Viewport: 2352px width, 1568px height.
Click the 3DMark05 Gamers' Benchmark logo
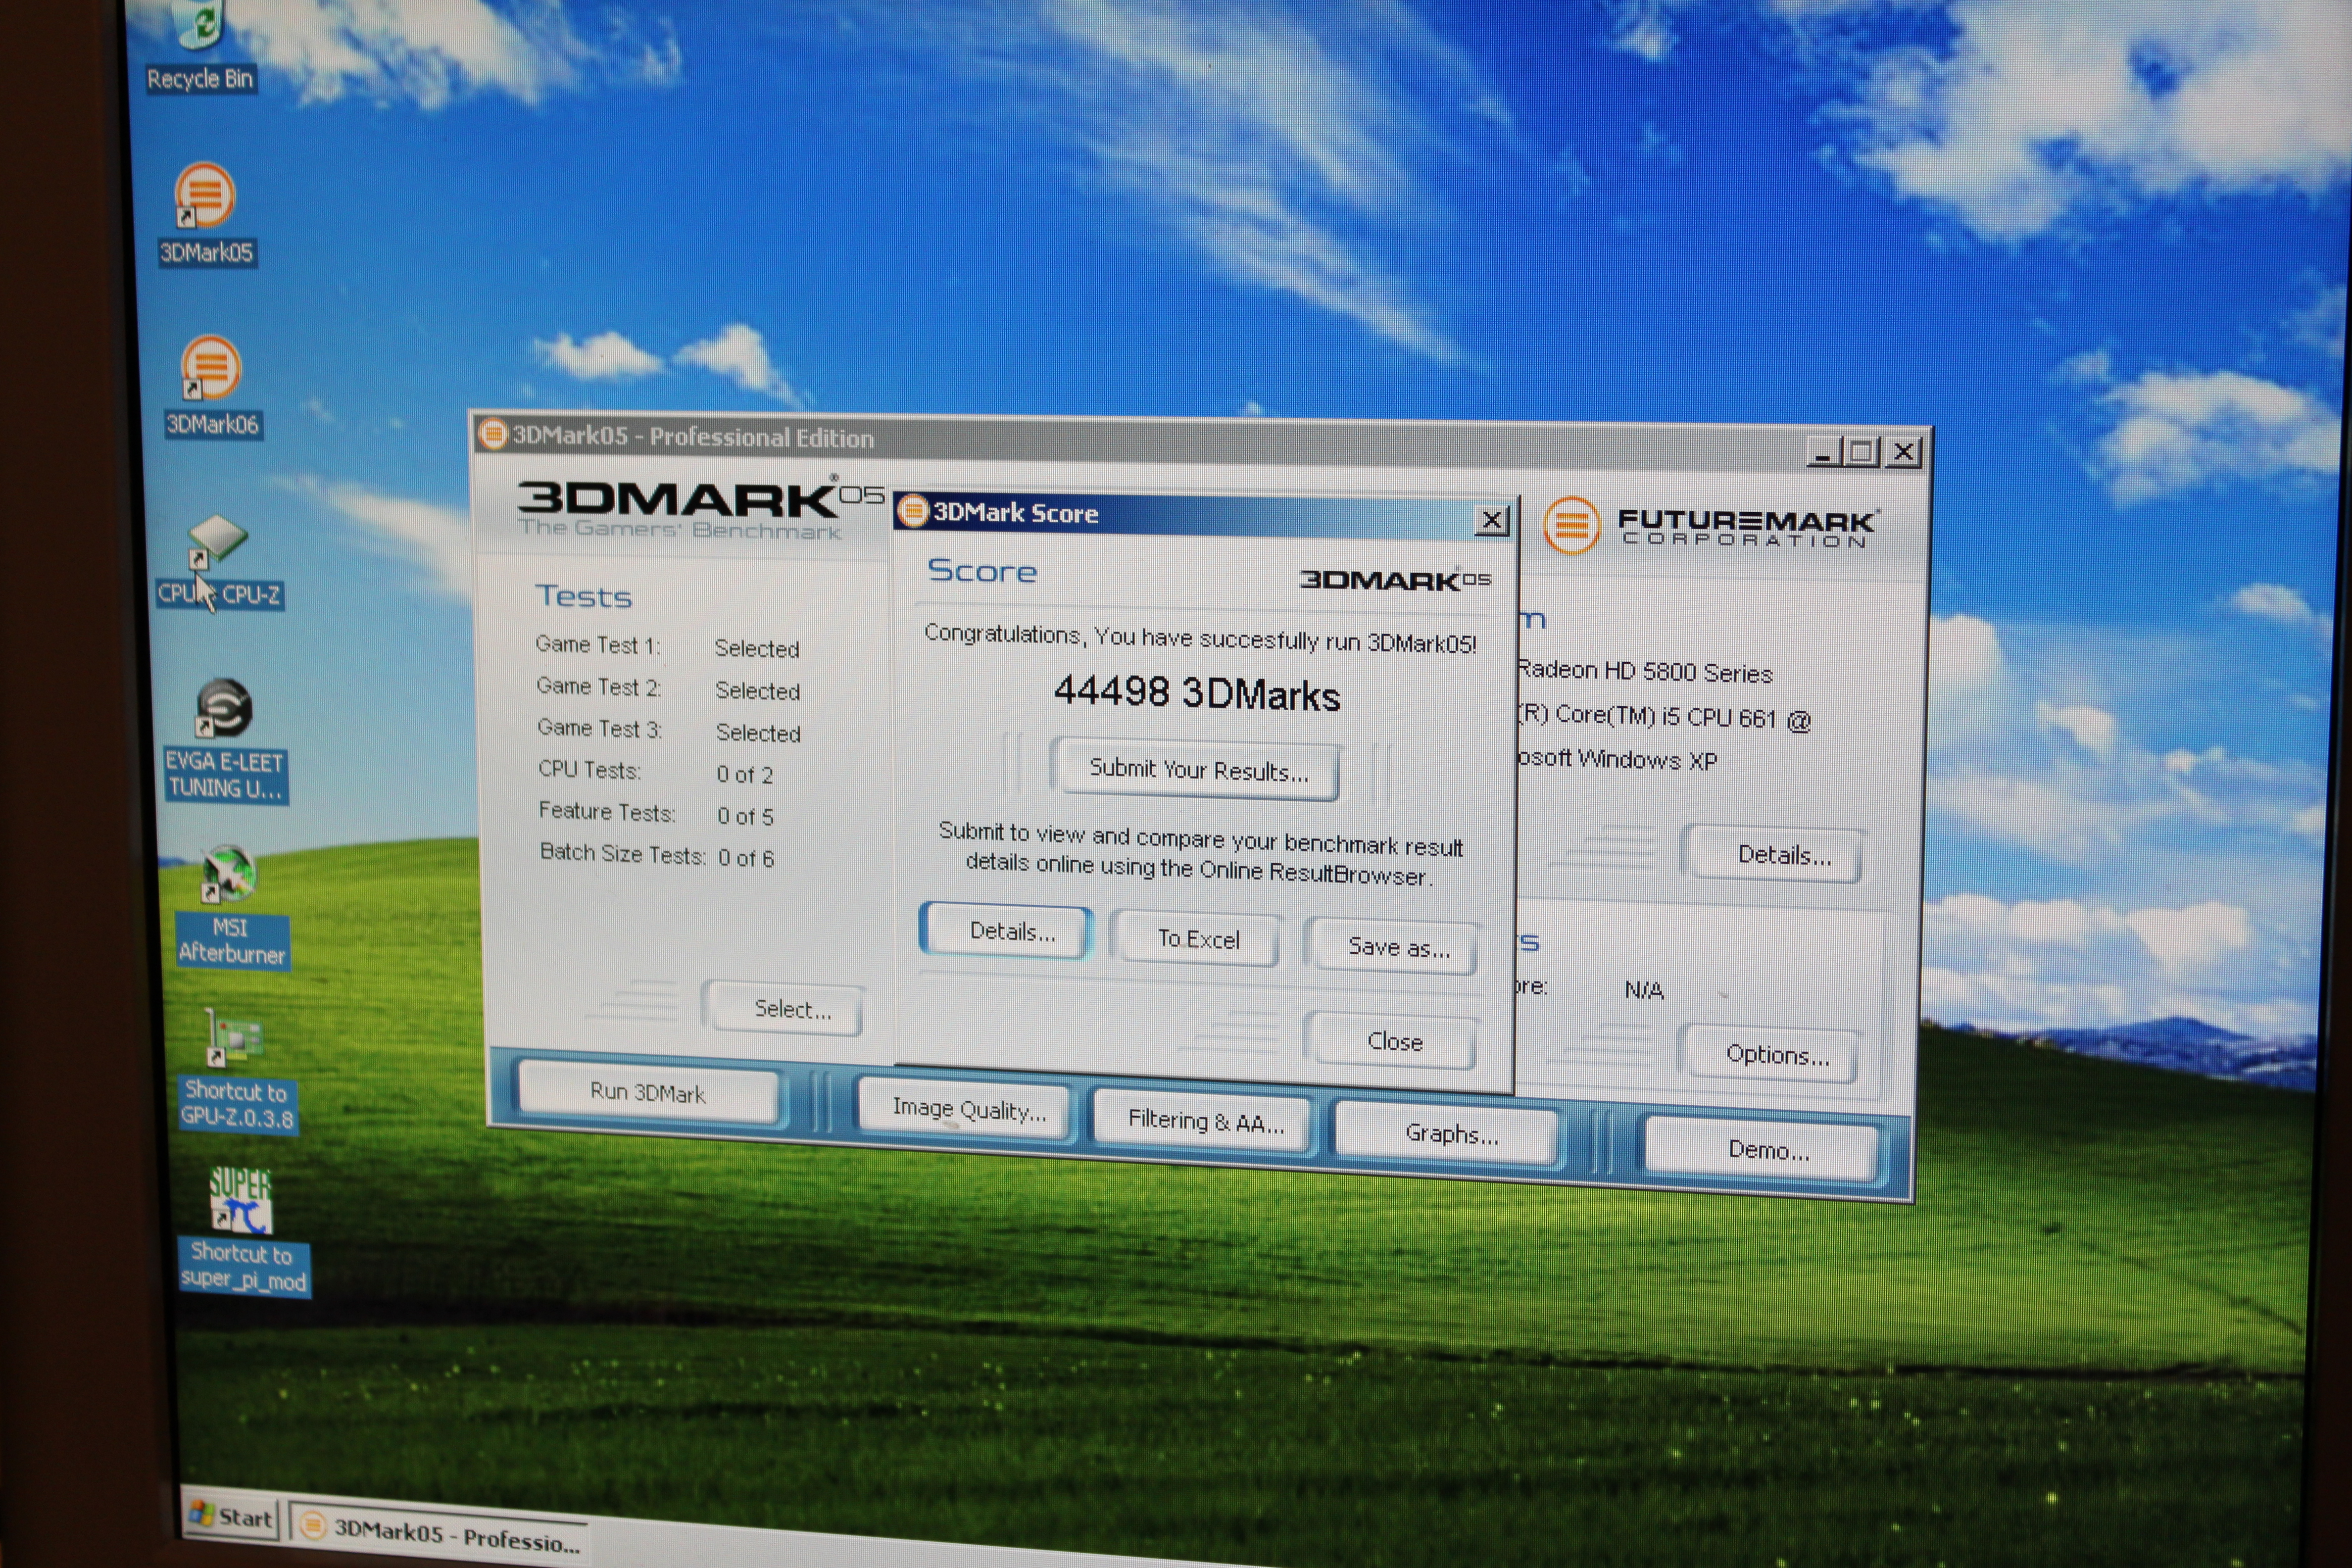(699, 510)
